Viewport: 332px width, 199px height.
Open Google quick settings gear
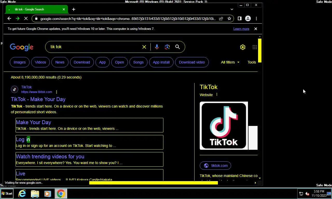243,47
